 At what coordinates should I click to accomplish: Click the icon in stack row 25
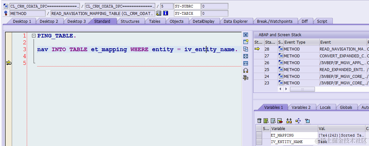pyautogui.click(x=281, y=69)
